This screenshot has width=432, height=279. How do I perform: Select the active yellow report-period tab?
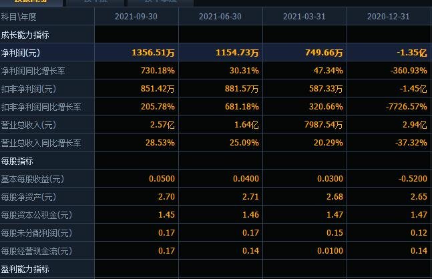tap(31, 2)
